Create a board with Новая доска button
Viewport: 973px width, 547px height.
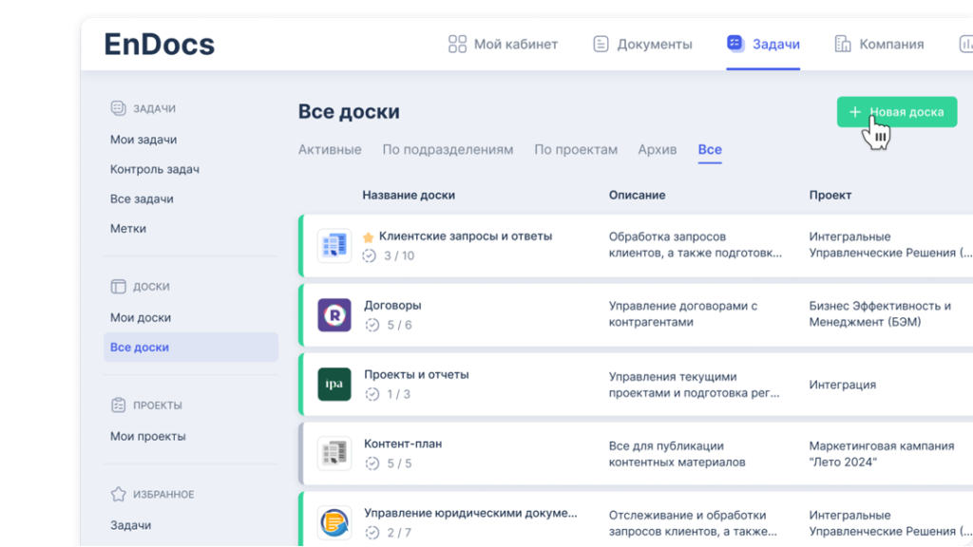click(x=896, y=112)
